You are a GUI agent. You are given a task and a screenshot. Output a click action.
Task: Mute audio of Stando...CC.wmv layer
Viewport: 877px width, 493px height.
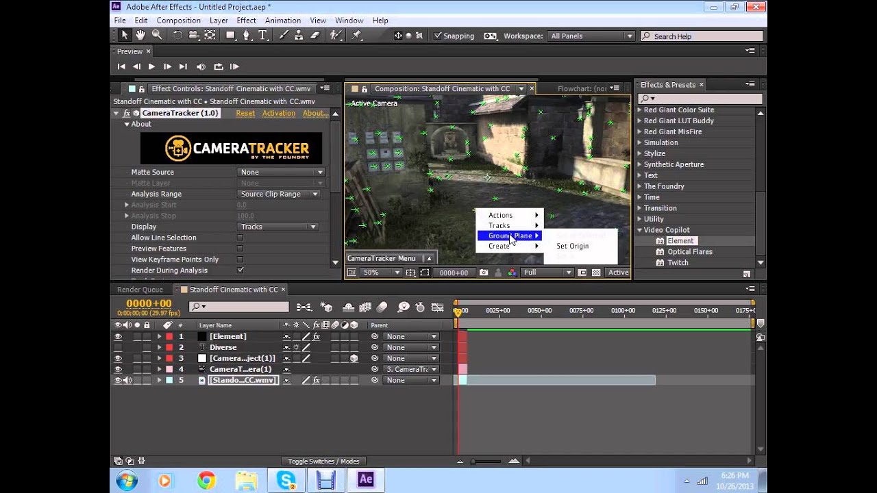[127, 380]
